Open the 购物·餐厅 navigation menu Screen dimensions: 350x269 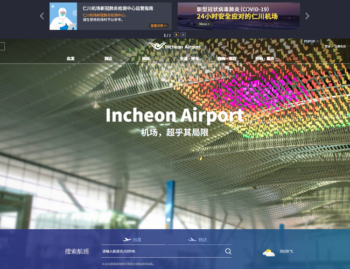point(227,59)
